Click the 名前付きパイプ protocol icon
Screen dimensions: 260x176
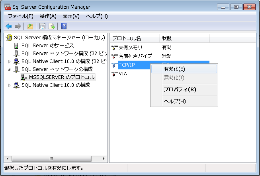coord(114,56)
